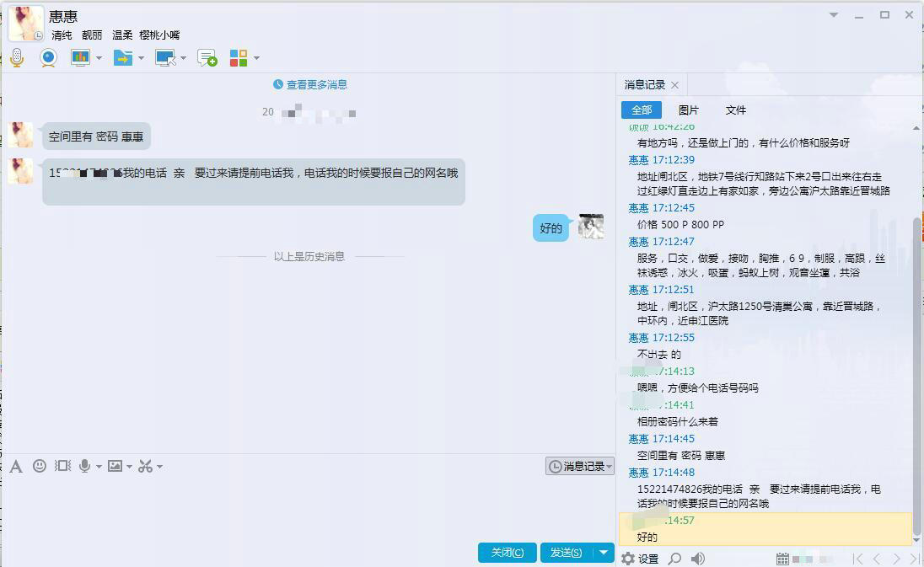Screen dimensions: 924x567
Task: Insert an emoji into the message box
Action: pos(40,466)
